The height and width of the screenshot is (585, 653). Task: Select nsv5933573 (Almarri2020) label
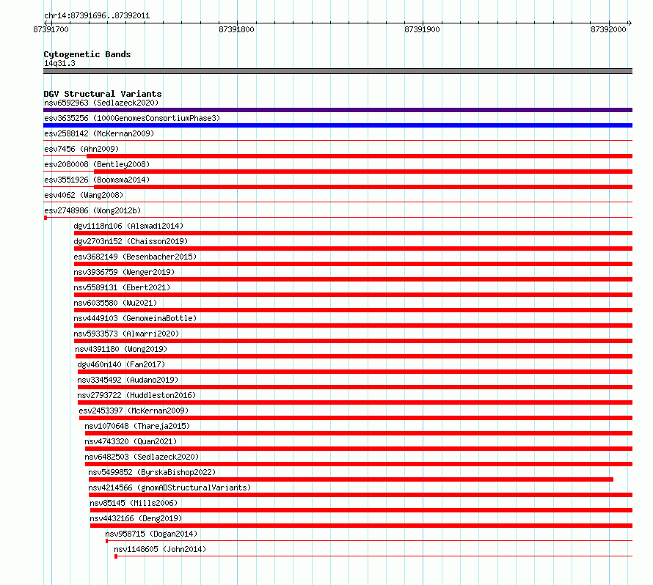[127, 334]
